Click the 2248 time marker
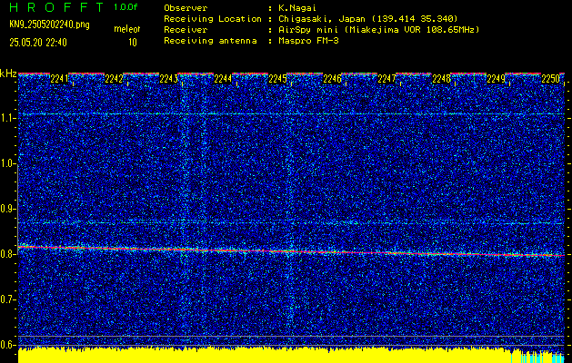This screenshot has height=363, width=572. click(441, 79)
